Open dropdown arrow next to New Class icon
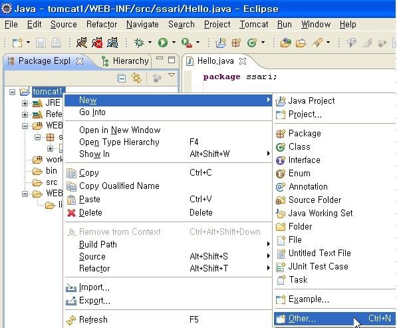The width and height of the screenshot is (397, 328). pos(263,43)
